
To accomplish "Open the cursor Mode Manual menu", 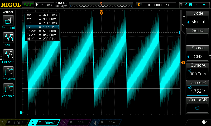I will 198,19.
